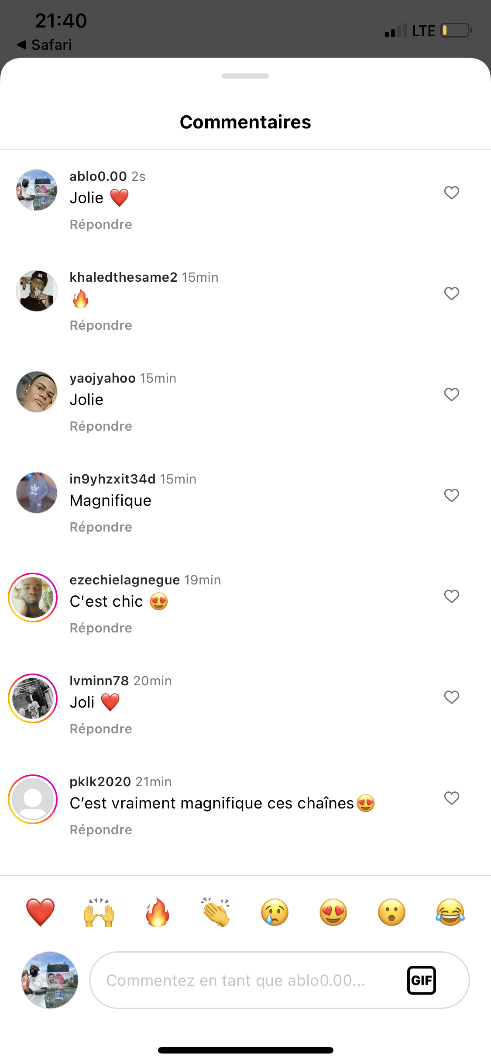Open the GIF picker
491x1064 pixels.
pyautogui.click(x=421, y=980)
